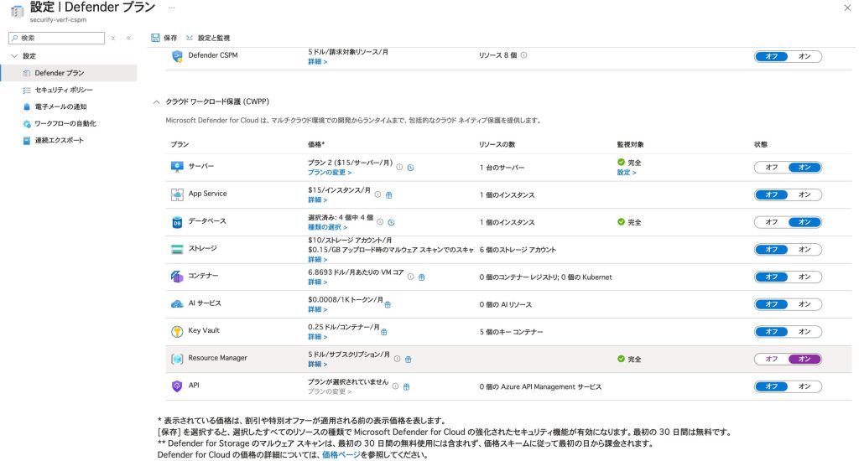Click the Defender CSPM shield icon

pos(177,56)
